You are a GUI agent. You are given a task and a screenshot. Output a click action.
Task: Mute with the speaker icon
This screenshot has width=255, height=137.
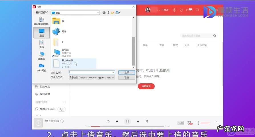pyautogui.click(x=197, y=123)
